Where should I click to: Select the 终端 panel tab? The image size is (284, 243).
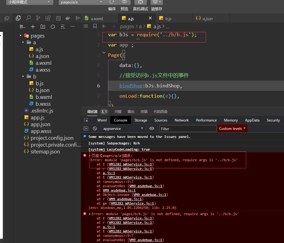[x=144, y=112]
